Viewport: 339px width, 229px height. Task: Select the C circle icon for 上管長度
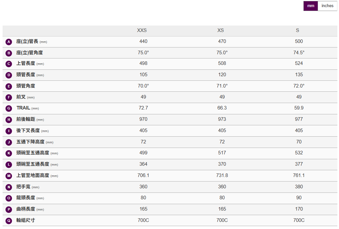9,64
